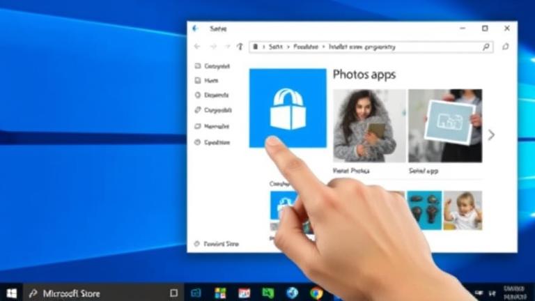Open the Windows Start menu

pos(12,293)
